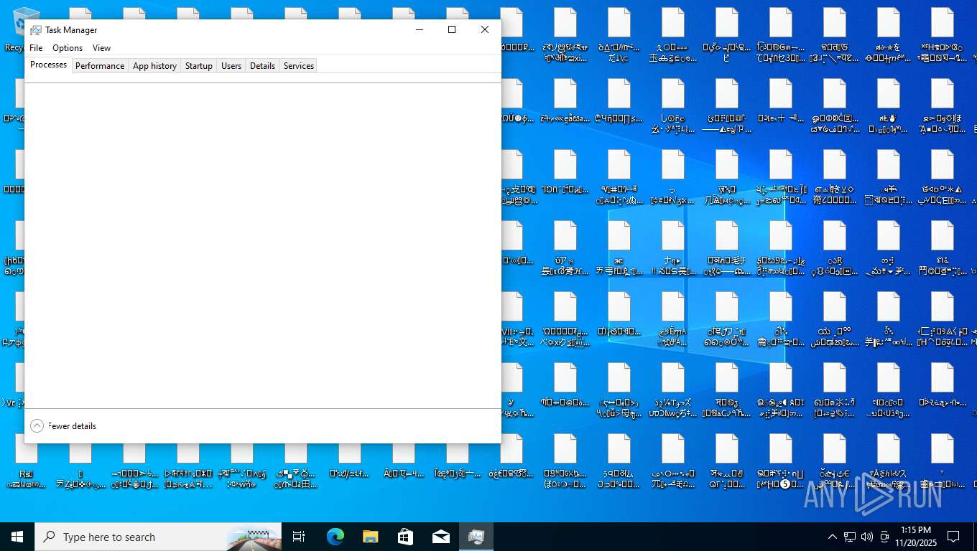The image size is (977, 551).
Task: Open Microsoft Store from taskbar
Action: click(405, 537)
